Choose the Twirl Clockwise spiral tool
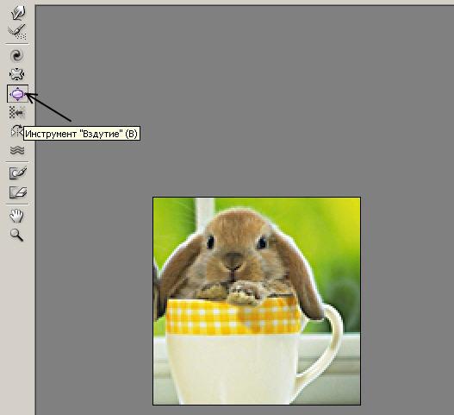The width and height of the screenshot is (454, 415). pos(16,55)
